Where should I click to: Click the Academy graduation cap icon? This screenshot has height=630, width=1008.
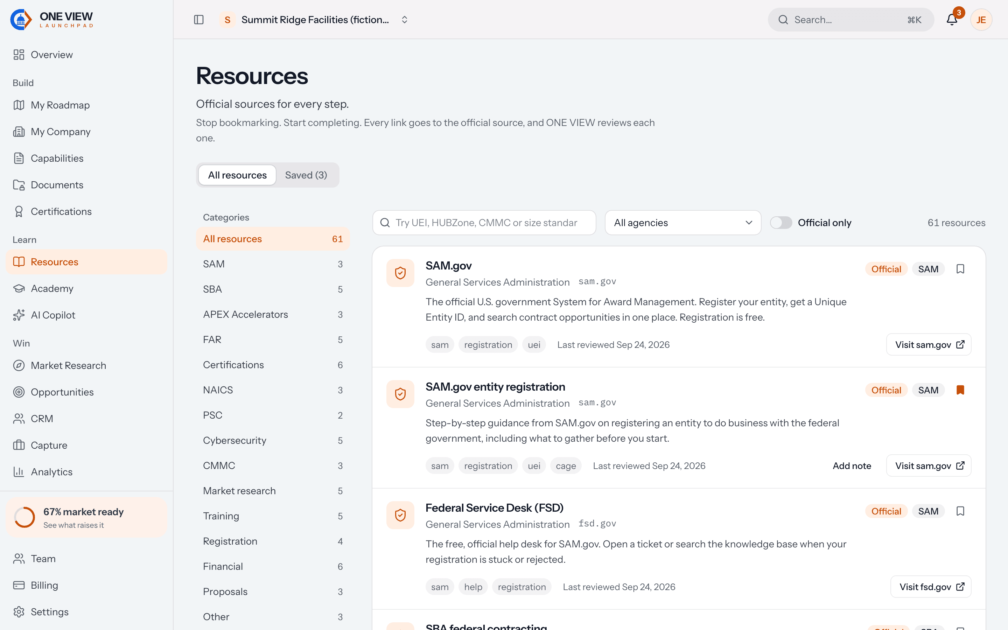19,288
